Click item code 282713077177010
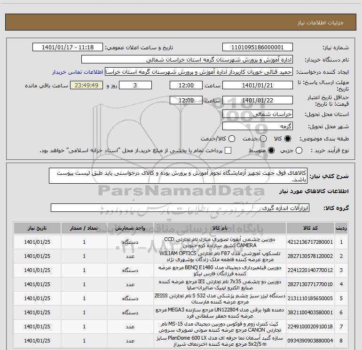The width and height of the screenshot is (362, 350). 310,284
